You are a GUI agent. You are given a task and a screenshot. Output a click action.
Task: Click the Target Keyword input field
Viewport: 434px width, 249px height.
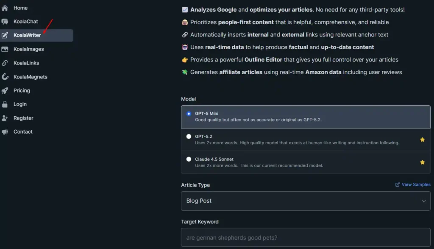click(x=305, y=238)
